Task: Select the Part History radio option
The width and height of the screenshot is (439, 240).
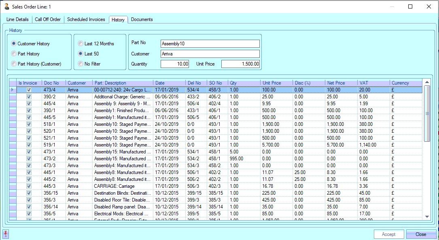Action: pyautogui.click(x=14, y=54)
